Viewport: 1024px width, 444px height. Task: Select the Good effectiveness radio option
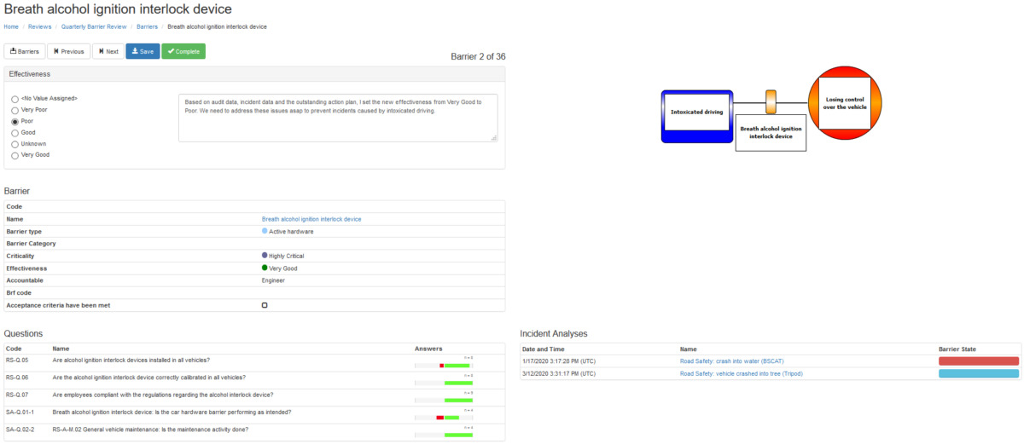coord(15,133)
